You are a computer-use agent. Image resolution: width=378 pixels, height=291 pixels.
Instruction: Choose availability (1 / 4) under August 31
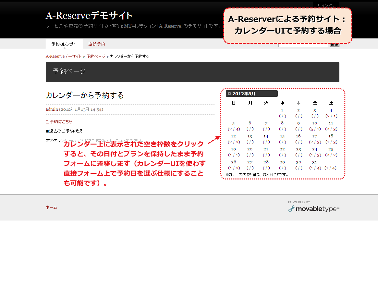[315, 168]
